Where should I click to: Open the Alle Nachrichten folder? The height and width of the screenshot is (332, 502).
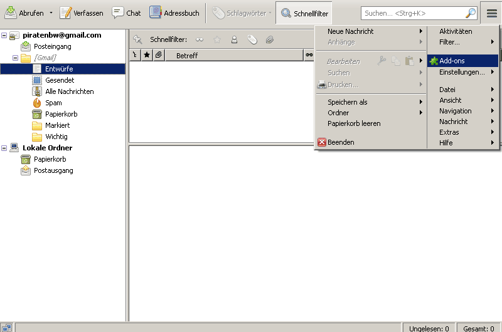click(x=70, y=91)
